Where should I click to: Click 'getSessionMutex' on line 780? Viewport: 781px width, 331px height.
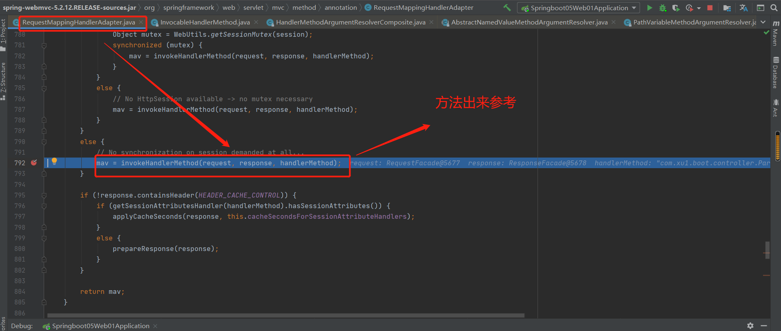(x=241, y=34)
